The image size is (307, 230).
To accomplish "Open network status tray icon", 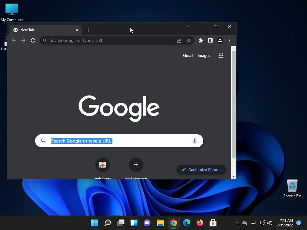I will tap(262, 223).
